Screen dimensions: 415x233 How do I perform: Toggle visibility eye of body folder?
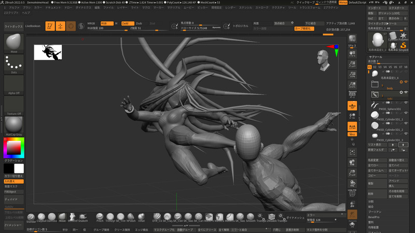[405, 82]
